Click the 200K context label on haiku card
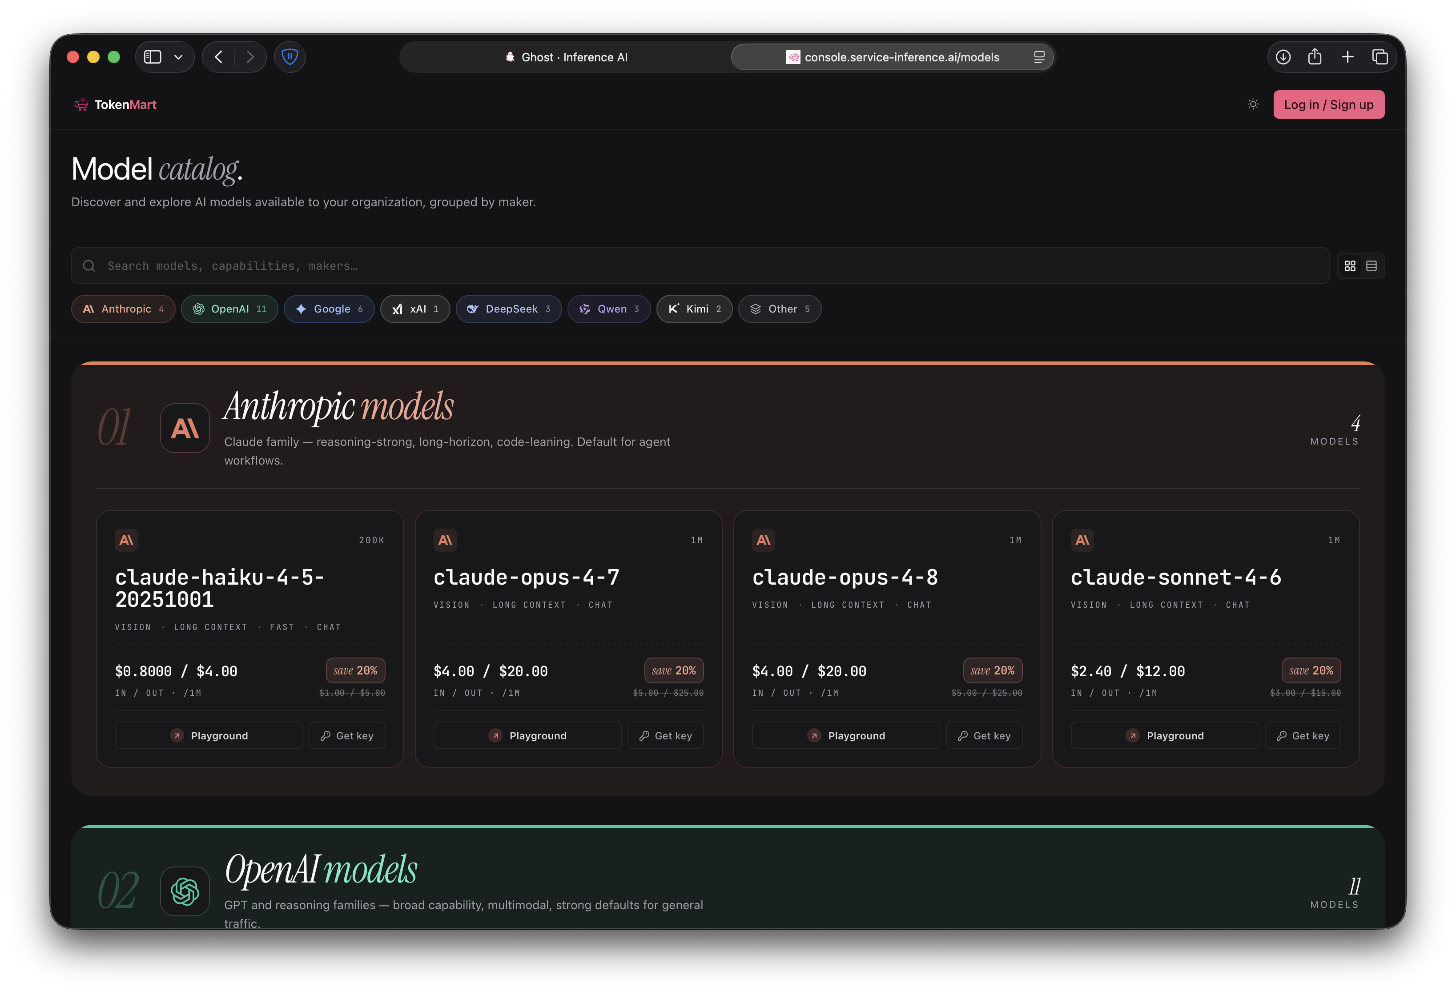Image resolution: width=1456 pixels, height=995 pixels. click(371, 540)
